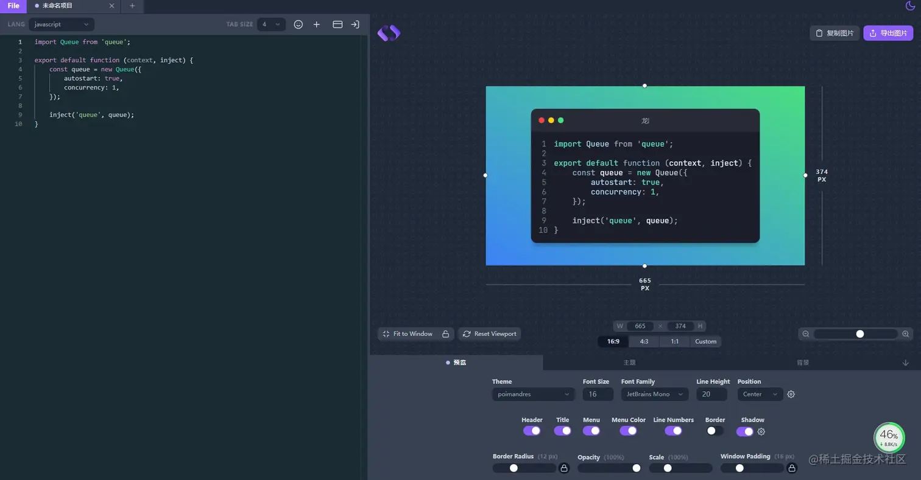Disable the Header toggle
Image resolution: width=921 pixels, height=480 pixels.
[x=532, y=431]
